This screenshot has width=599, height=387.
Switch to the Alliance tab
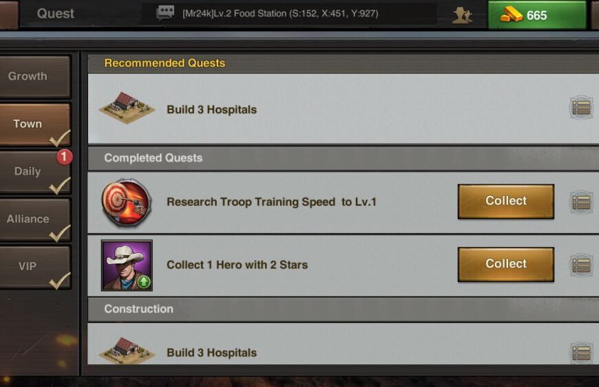[x=34, y=219]
